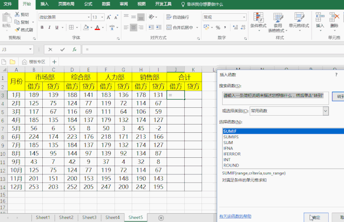Toggle bold formatting

(42, 27)
